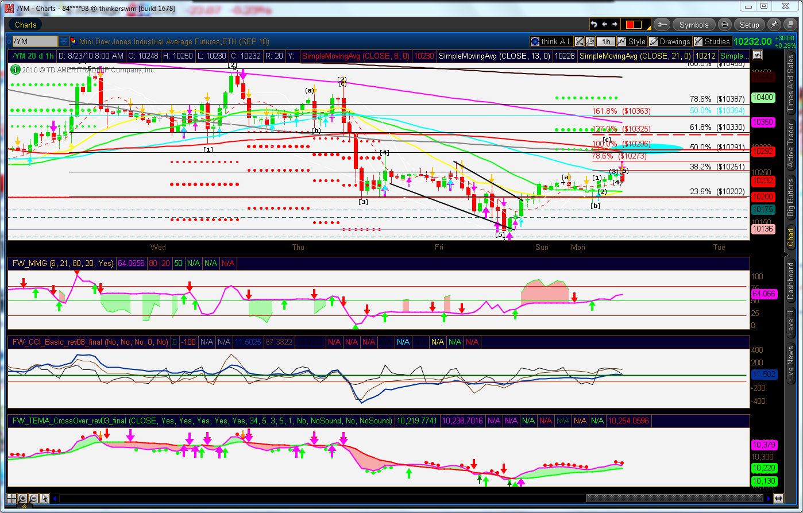
Task: Open the Charts tab
Action: (26, 25)
